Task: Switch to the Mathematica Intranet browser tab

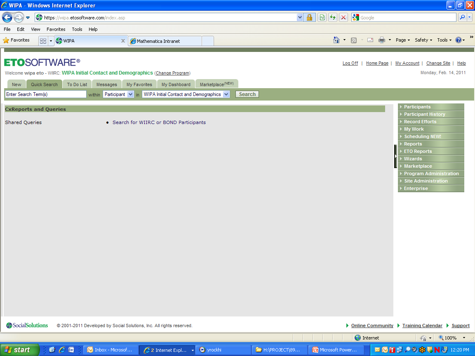Action: click(x=165, y=41)
